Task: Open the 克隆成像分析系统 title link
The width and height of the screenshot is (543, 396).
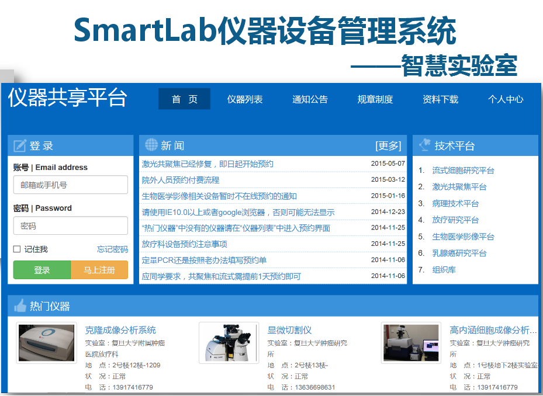Action: 120,330
